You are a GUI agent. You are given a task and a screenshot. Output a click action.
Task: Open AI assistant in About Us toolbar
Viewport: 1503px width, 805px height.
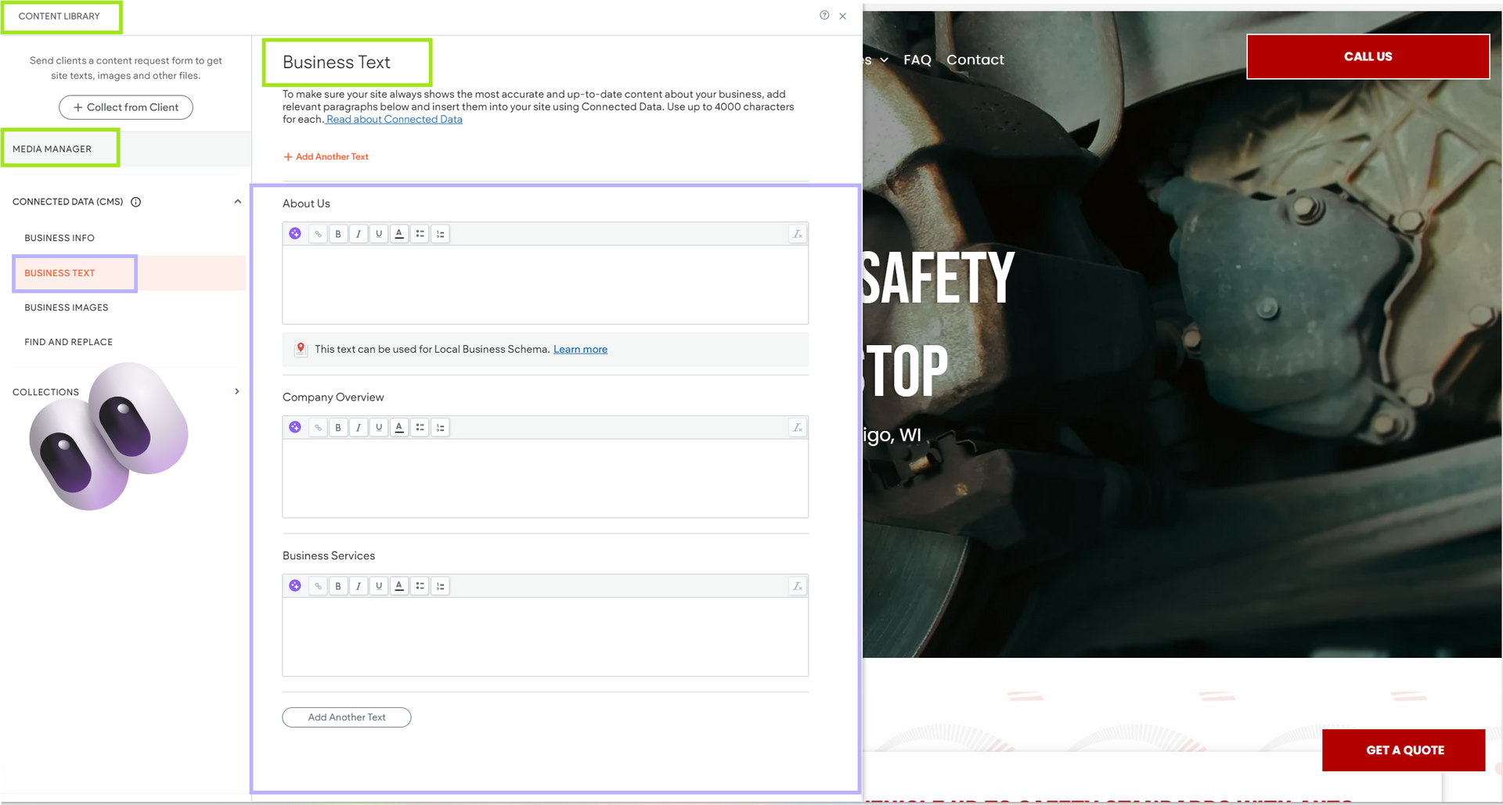pyautogui.click(x=295, y=233)
